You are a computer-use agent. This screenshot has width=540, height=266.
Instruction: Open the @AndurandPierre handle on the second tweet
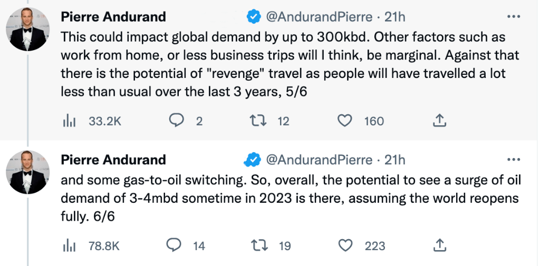tap(320, 160)
